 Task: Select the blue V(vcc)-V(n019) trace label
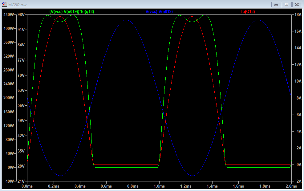159,12
